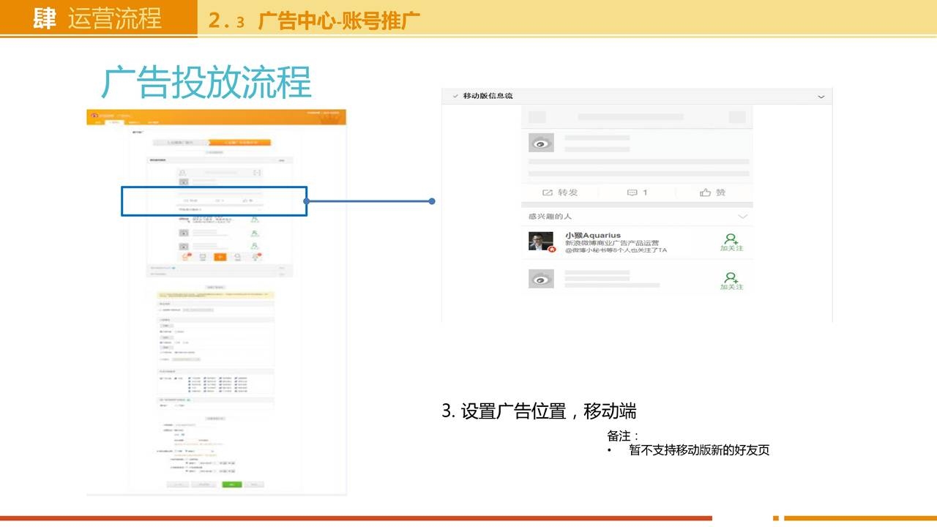Click 小猴Aquarius profile photo

(x=541, y=242)
